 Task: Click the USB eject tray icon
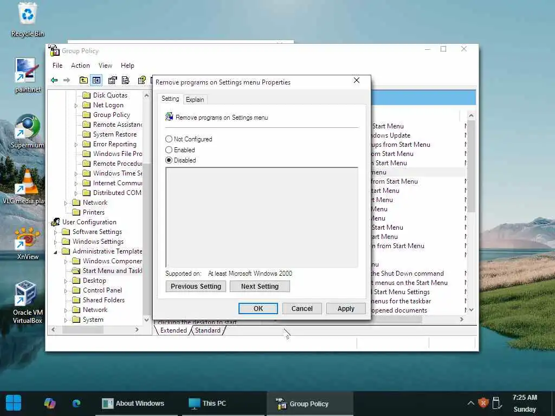click(496, 403)
